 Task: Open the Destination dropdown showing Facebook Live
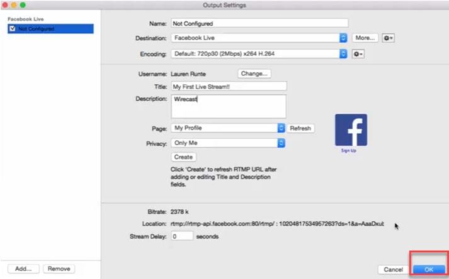point(259,38)
